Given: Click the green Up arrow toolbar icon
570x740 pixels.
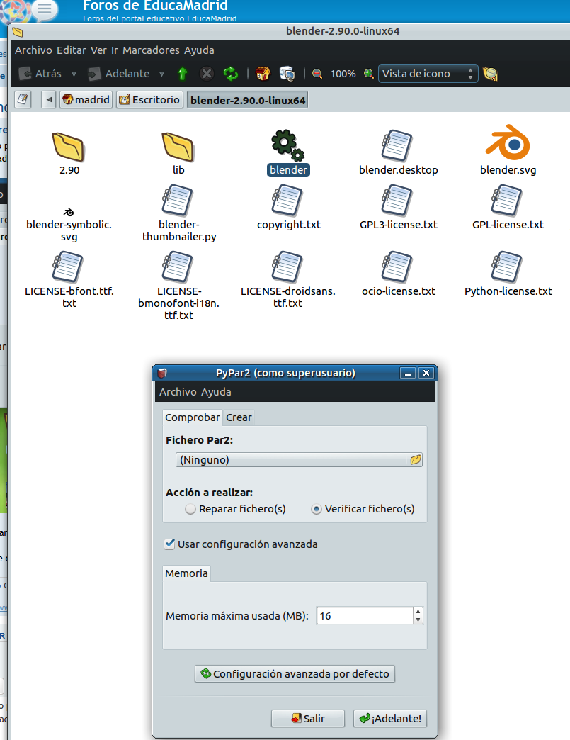Looking at the screenshot, I should (x=183, y=74).
